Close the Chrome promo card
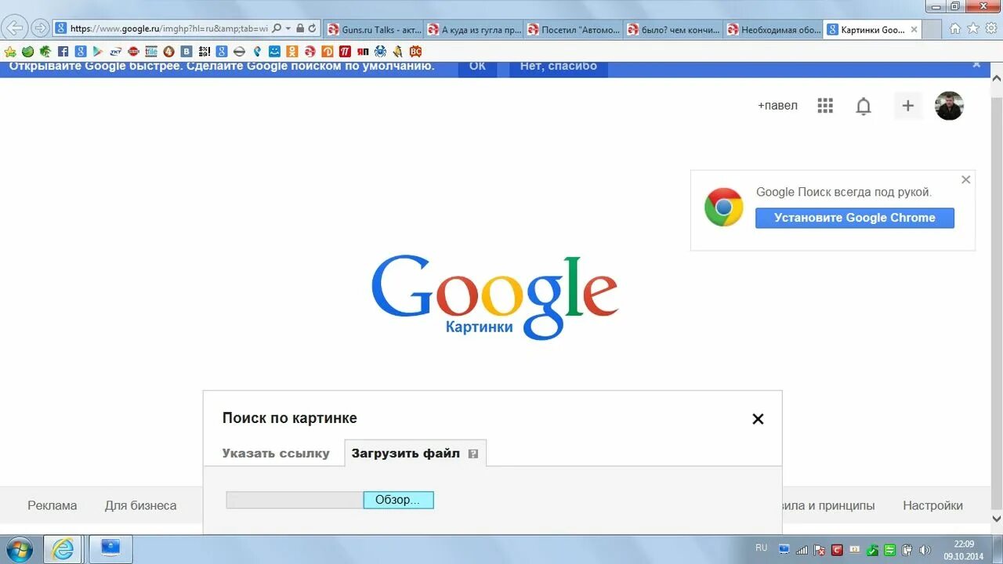 [x=965, y=179]
